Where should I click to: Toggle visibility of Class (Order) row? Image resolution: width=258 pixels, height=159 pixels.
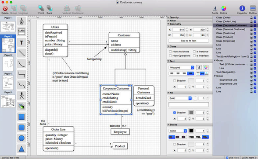pyautogui.click(x=255, y=17)
